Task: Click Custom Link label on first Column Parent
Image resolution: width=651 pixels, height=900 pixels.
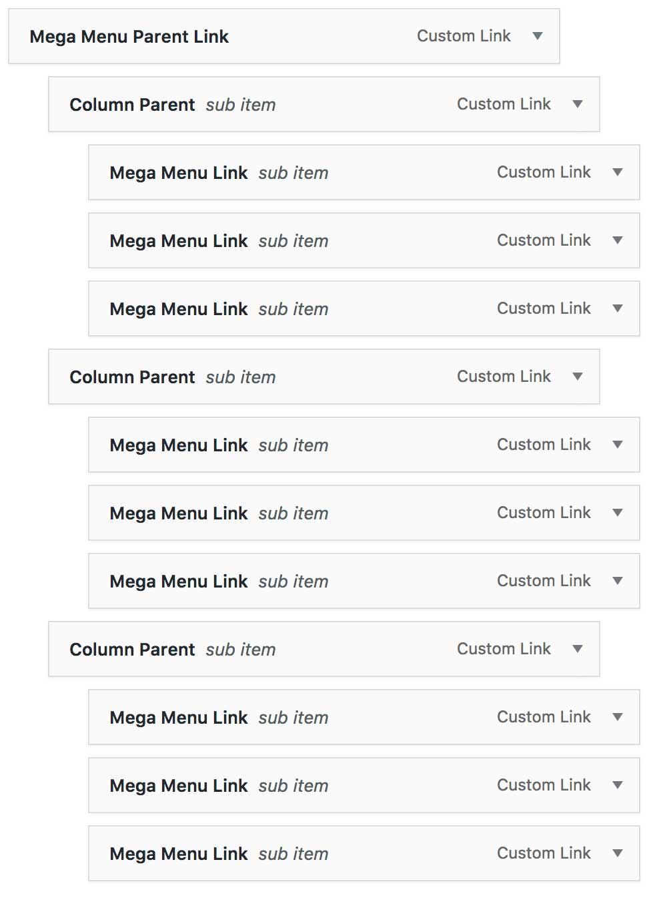Action: click(504, 104)
